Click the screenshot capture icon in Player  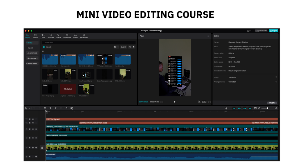coord(199,102)
